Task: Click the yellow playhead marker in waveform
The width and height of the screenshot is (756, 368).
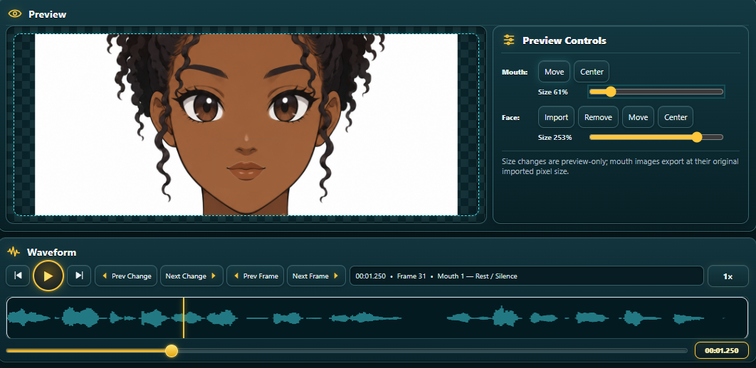Action: click(183, 318)
